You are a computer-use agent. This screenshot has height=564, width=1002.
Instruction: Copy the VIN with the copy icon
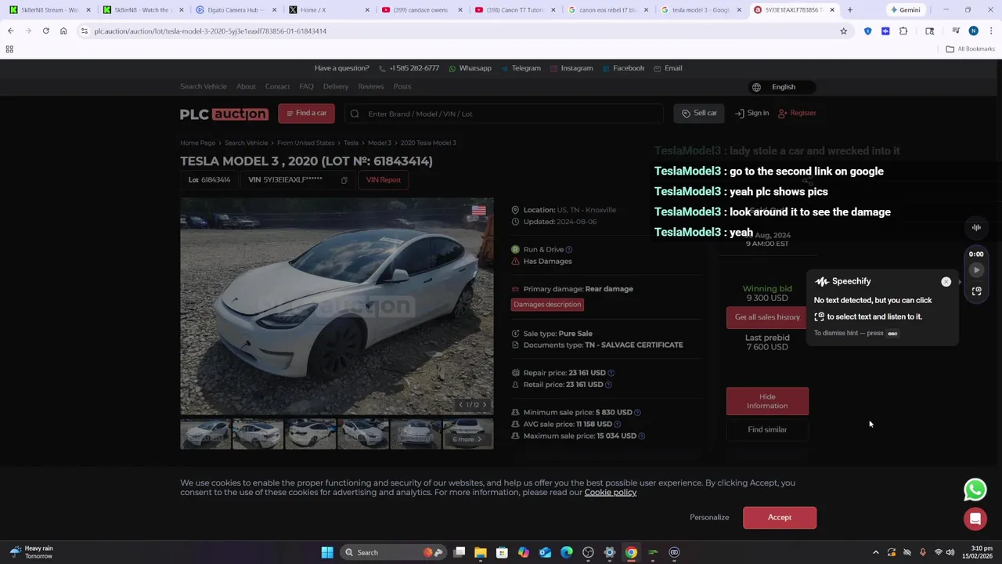(x=344, y=180)
